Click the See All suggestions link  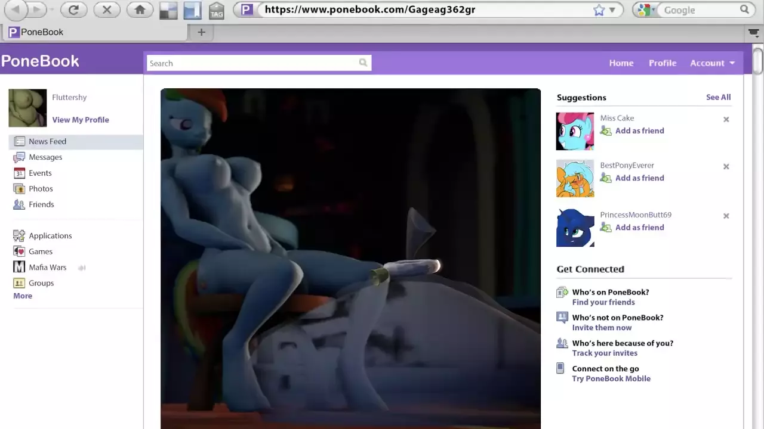pyautogui.click(x=718, y=98)
